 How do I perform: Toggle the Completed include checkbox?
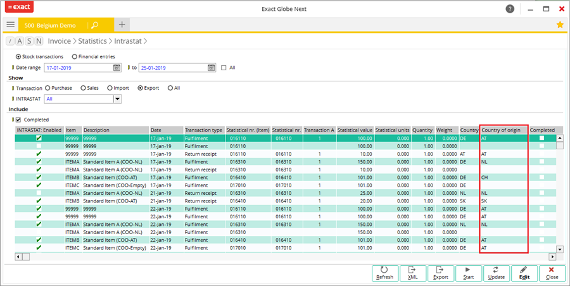point(18,120)
